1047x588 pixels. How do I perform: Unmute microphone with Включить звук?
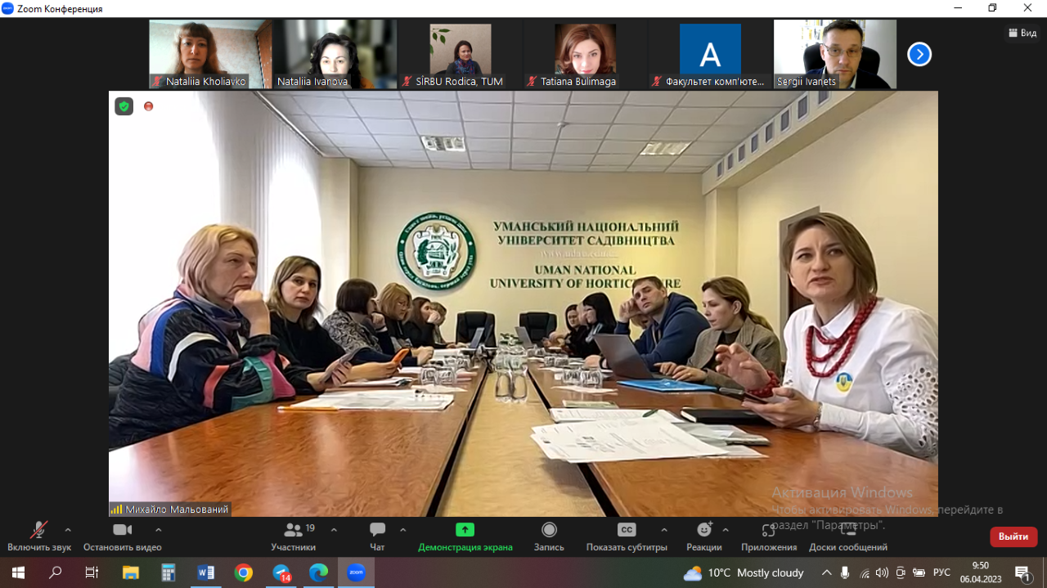pyautogui.click(x=38, y=536)
